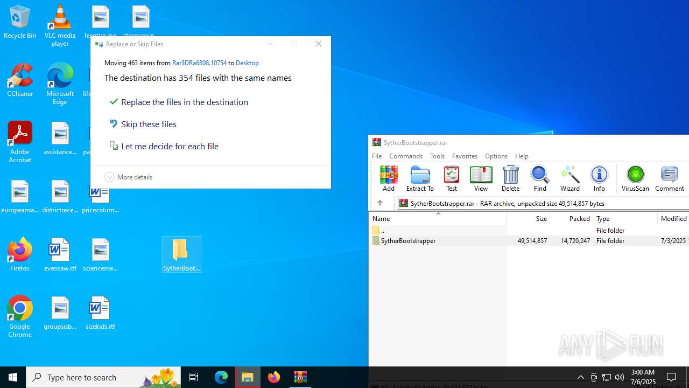Open the volume control in tray
Viewport: 689px width, 388px height.
[x=620, y=377]
